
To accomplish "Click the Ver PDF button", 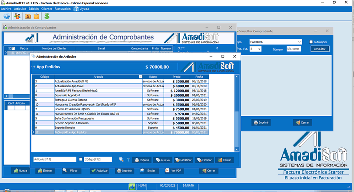I will tap(173, 170).
